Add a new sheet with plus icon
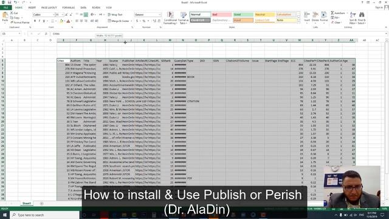389x219 pixels. [x=41, y=203]
